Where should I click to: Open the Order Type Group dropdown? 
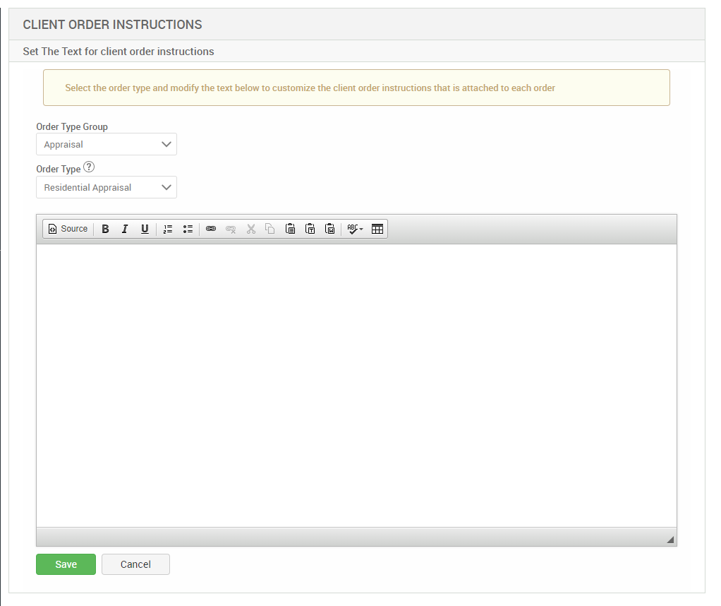pyautogui.click(x=107, y=144)
